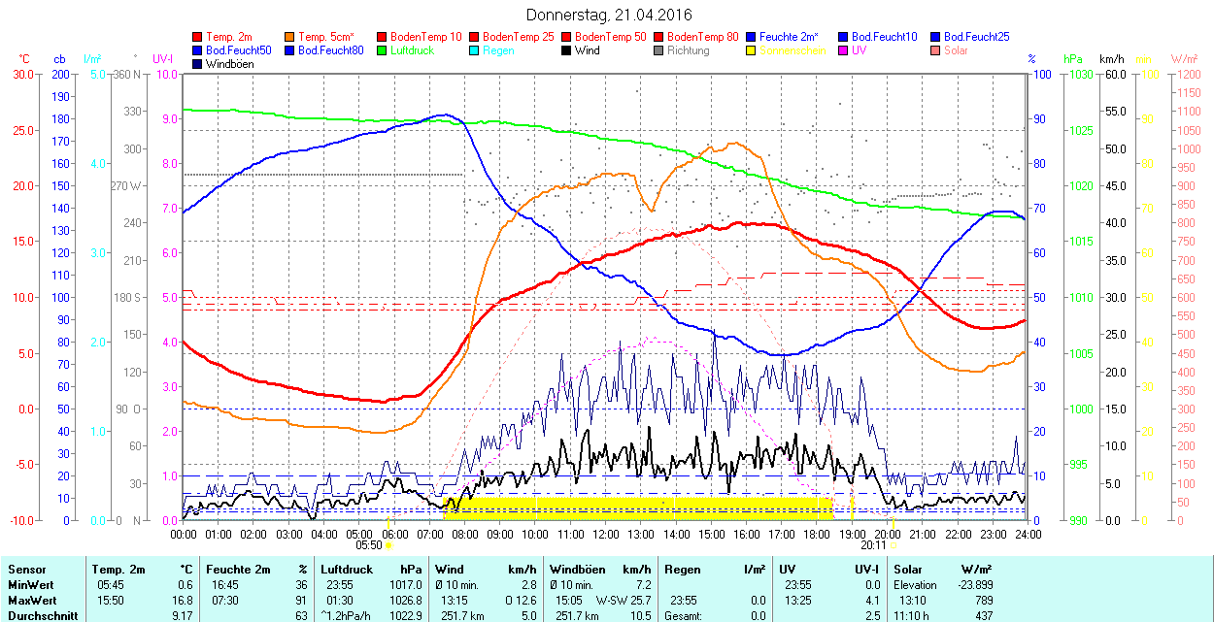Click the BodenTemp 80 legend swatch
Image resolution: width=1214 pixels, height=622 pixels.
point(658,37)
